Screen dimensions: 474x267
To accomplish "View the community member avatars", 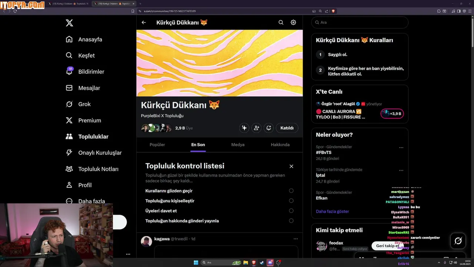I will click(157, 128).
